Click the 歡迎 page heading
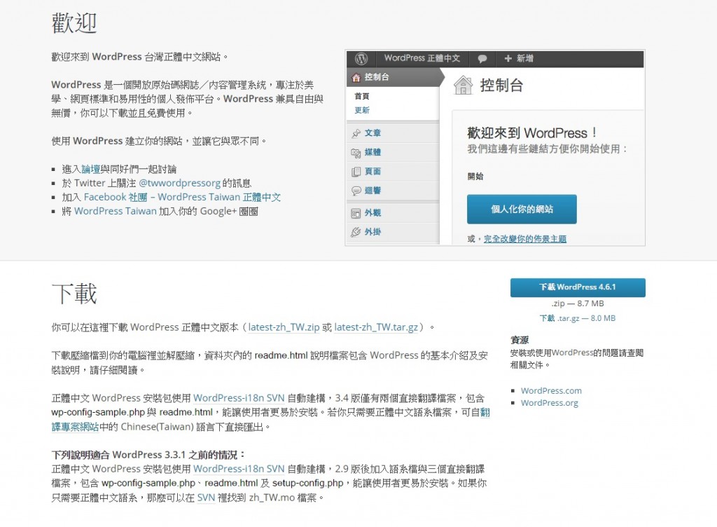The width and height of the screenshot is (717, 527). coord(74,23)
